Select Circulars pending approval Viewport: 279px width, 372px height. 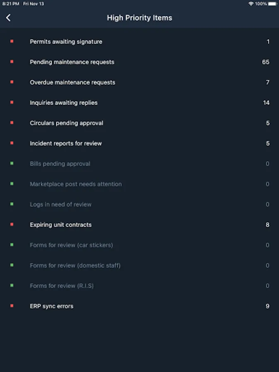click(x=67, y=123)
